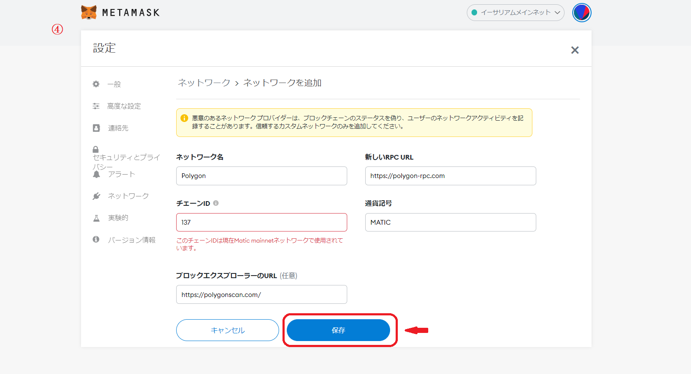Open the ネットワーク sidebar section

(x=128, y=196)
